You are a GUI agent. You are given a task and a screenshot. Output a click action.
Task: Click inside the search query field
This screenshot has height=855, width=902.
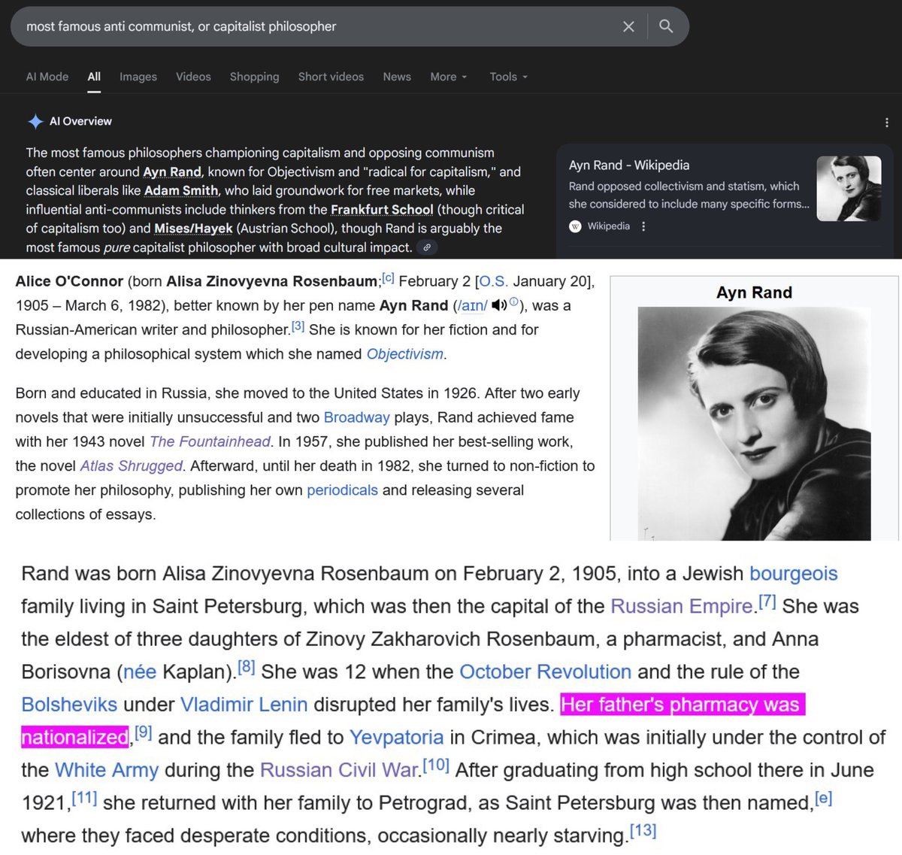[316, 26]
